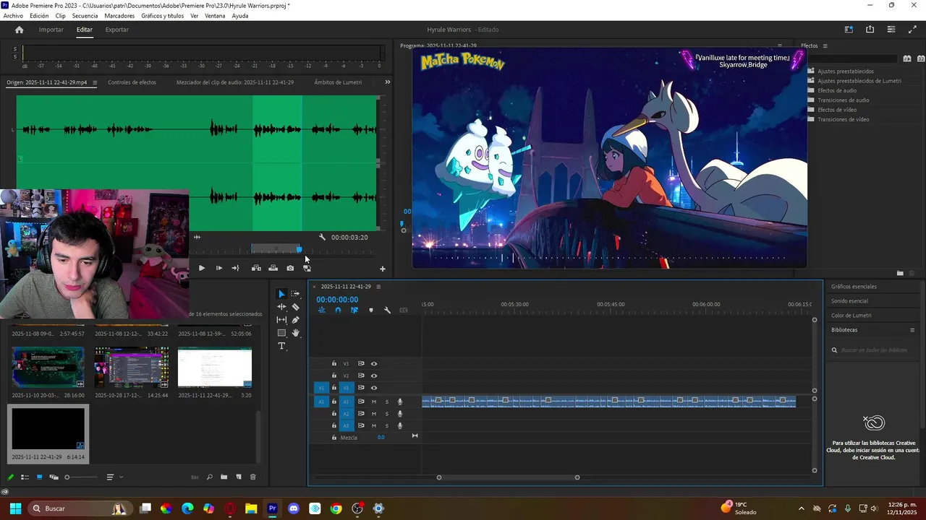This screenshot has height=520, width=926.
Task: Delete selected item with trash icon
Action: (252, 477)
